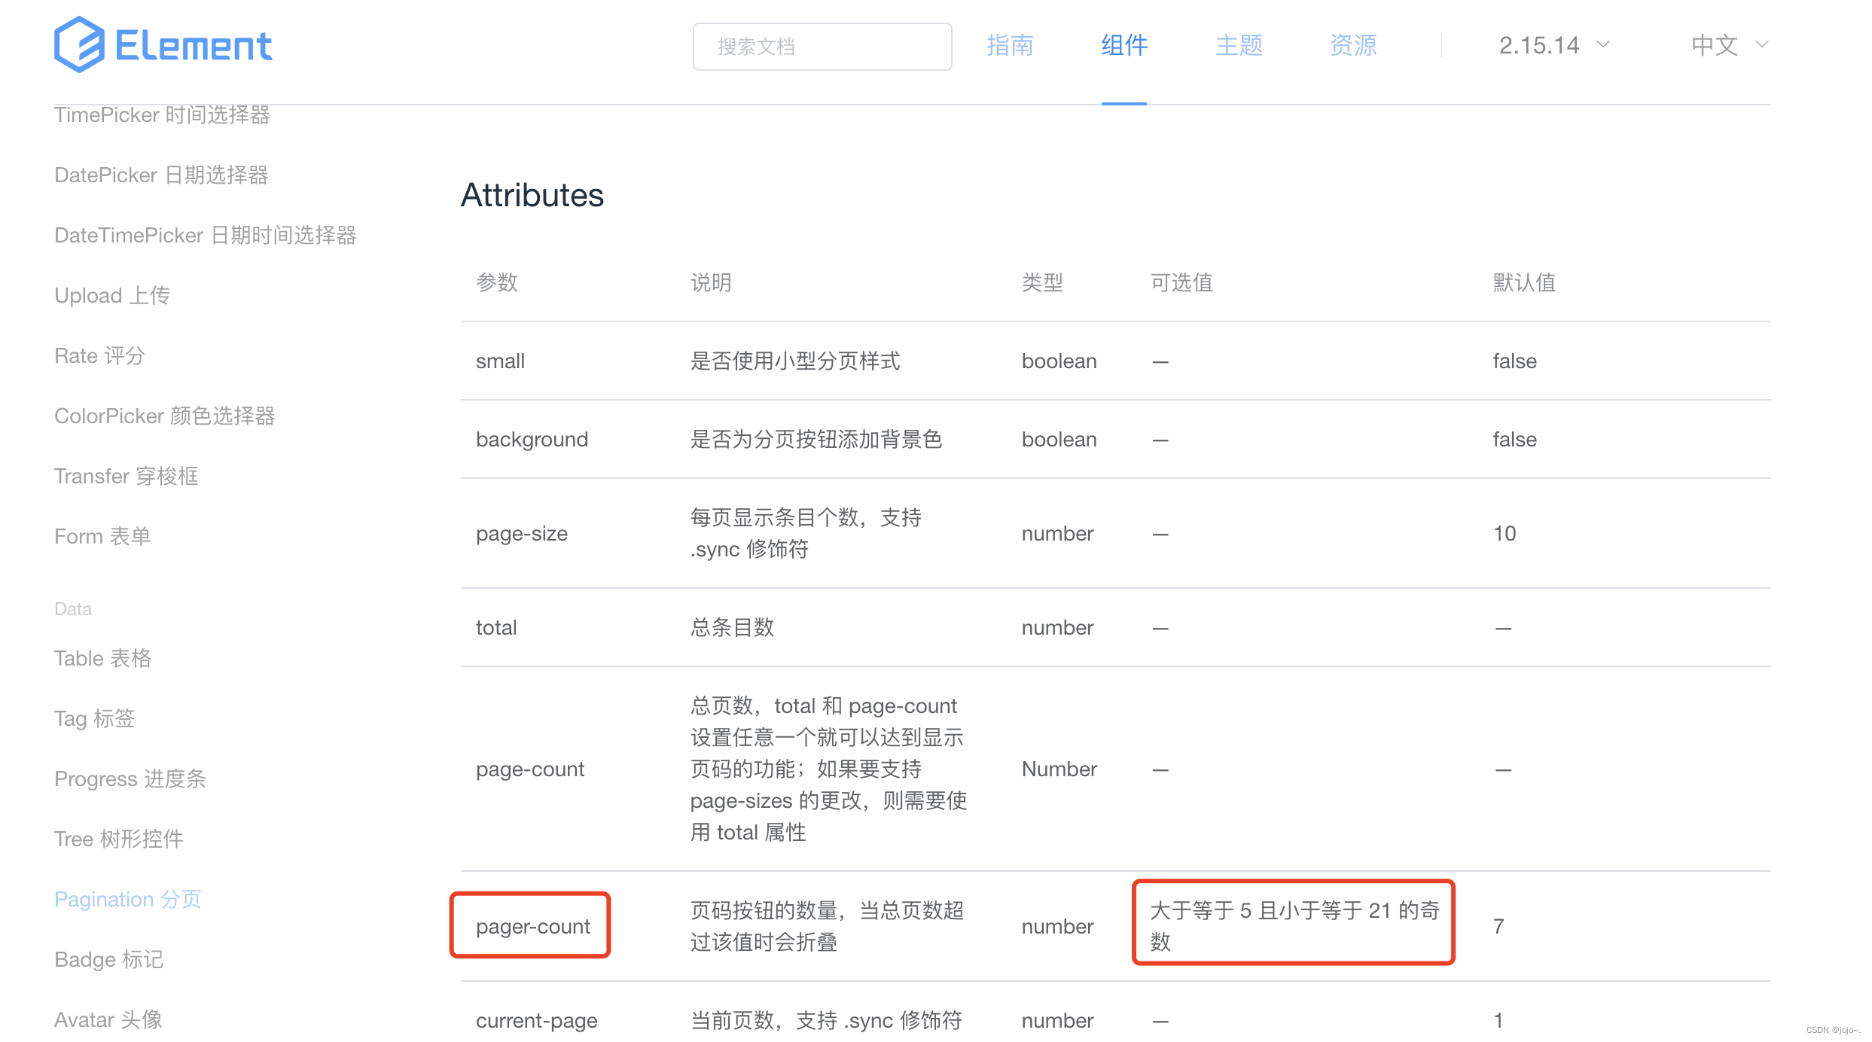Select Upload 上传 in the sidebar
This screenshot has width=1872, height=1042.
pyautogui.click(x=111, y=295)
